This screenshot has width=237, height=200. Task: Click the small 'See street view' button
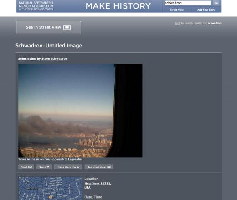pyautogui.click(x=99, y=167)
